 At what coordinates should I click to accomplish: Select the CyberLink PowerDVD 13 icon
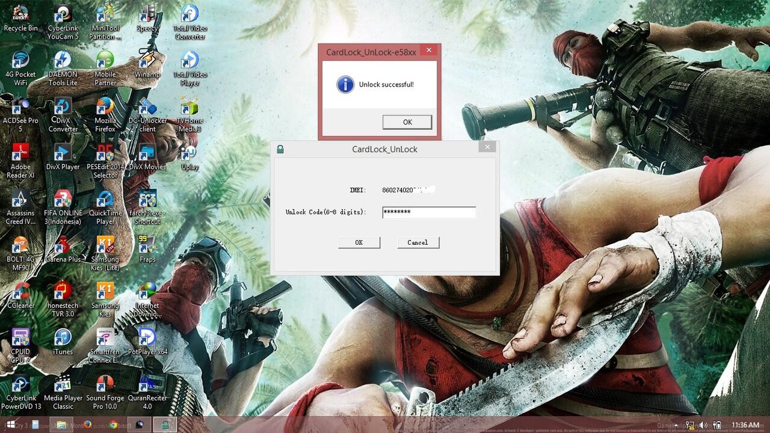pyautogui.click(x=20, y=393)
